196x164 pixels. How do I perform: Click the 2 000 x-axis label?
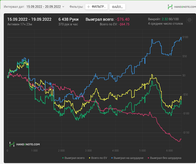click(x=61, y=151)
